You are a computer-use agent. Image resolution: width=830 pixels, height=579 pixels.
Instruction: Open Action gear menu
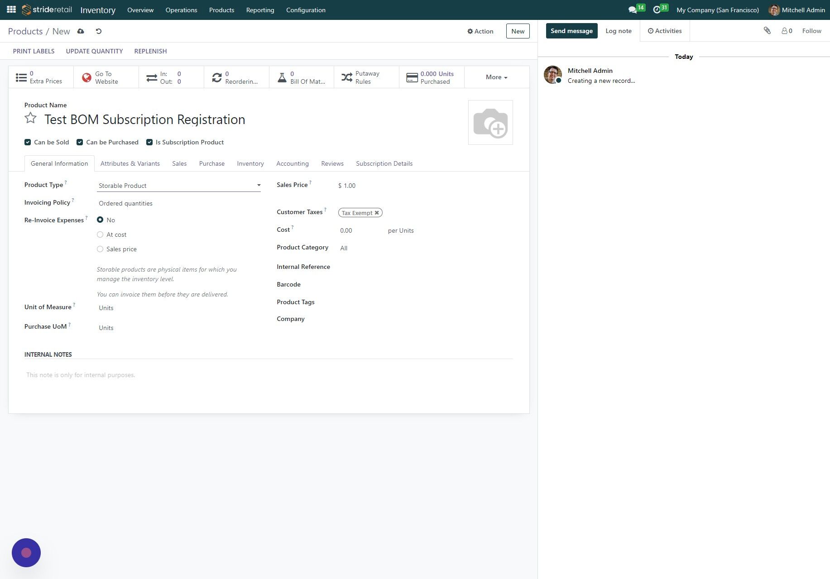[480, 31]
